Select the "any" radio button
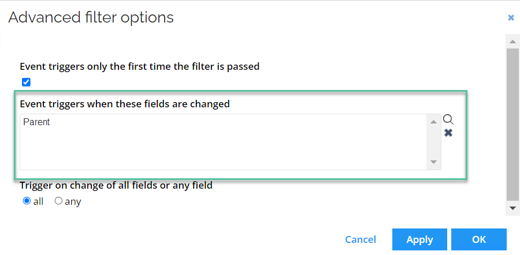Screen dimensions: 520x255 [x=58, y=201]
